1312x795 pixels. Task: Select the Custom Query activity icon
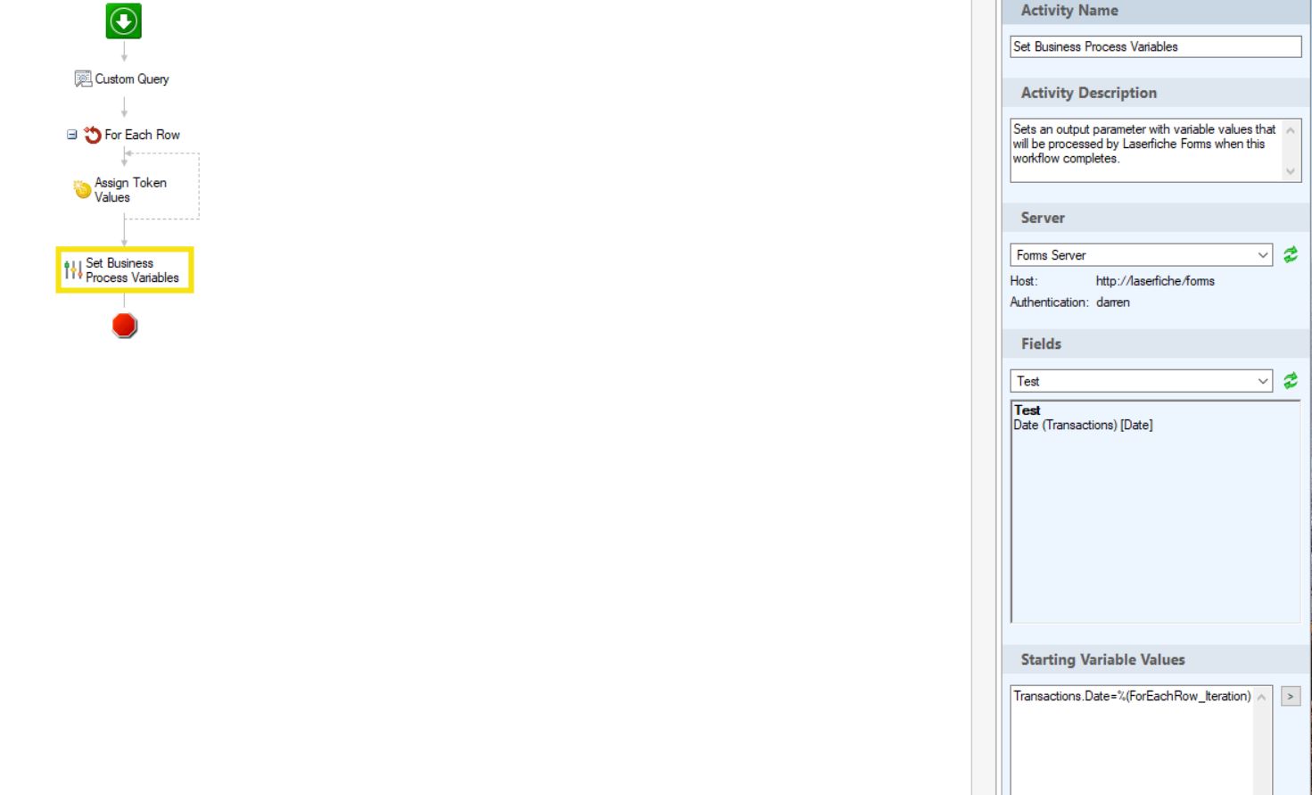pos(83,79)
